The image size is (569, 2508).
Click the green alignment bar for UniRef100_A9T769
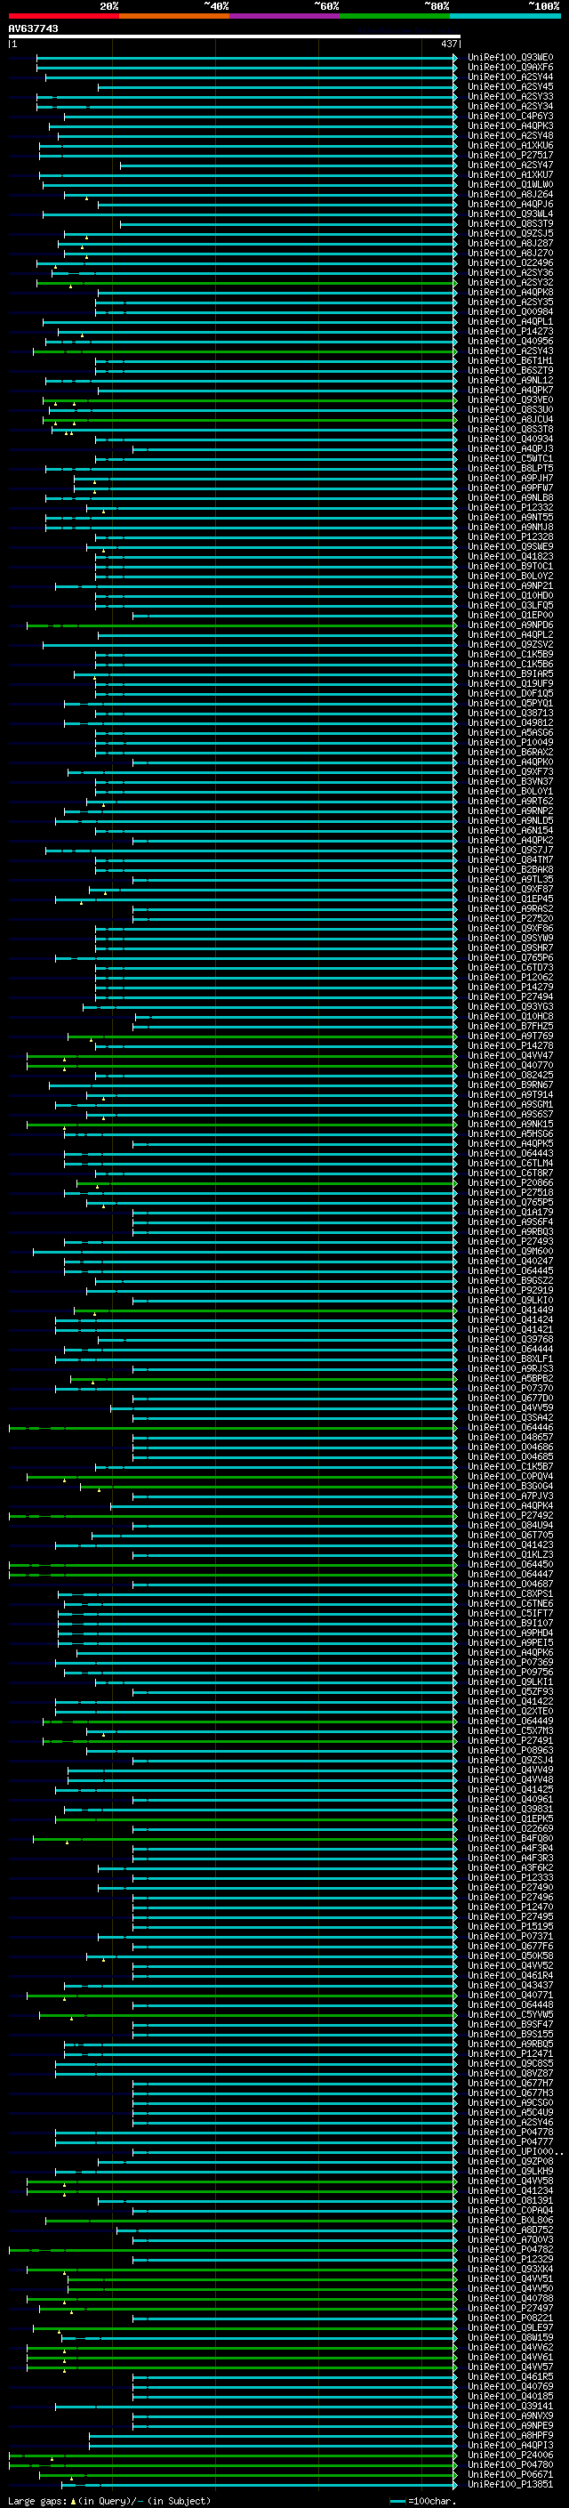(x=262, y=1036)
